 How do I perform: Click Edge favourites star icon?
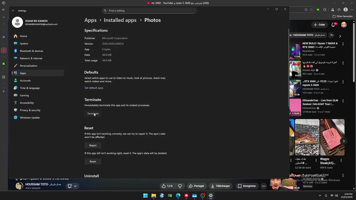tap(311, 10)
